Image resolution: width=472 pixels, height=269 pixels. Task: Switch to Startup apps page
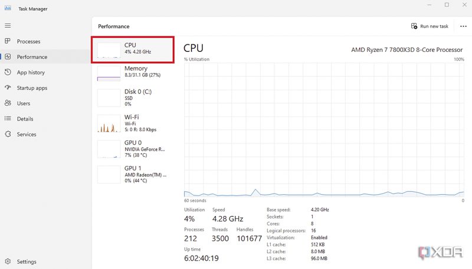[x=32, y=88]
